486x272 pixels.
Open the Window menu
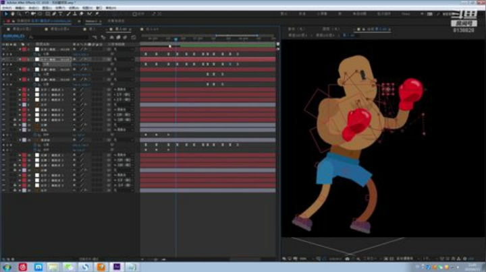coord(99,7)
